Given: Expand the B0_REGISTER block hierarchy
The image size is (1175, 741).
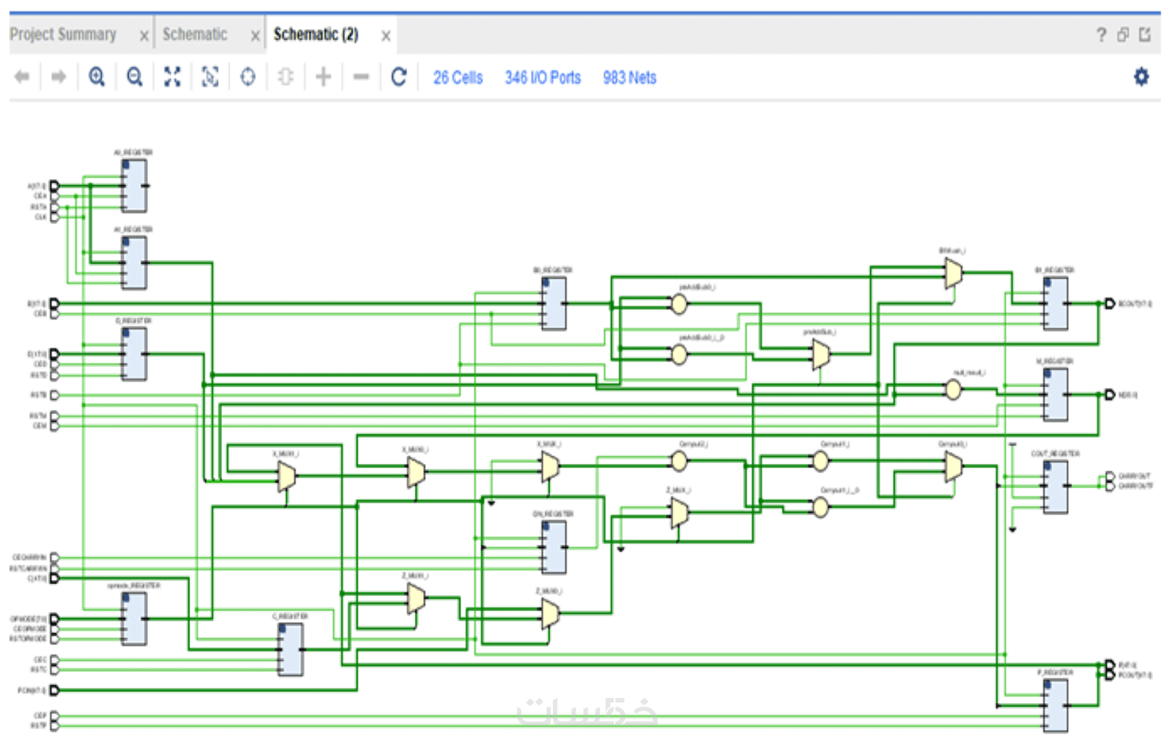Looking at the screenshot, I should pyautogui.click(x=546, y=283).
